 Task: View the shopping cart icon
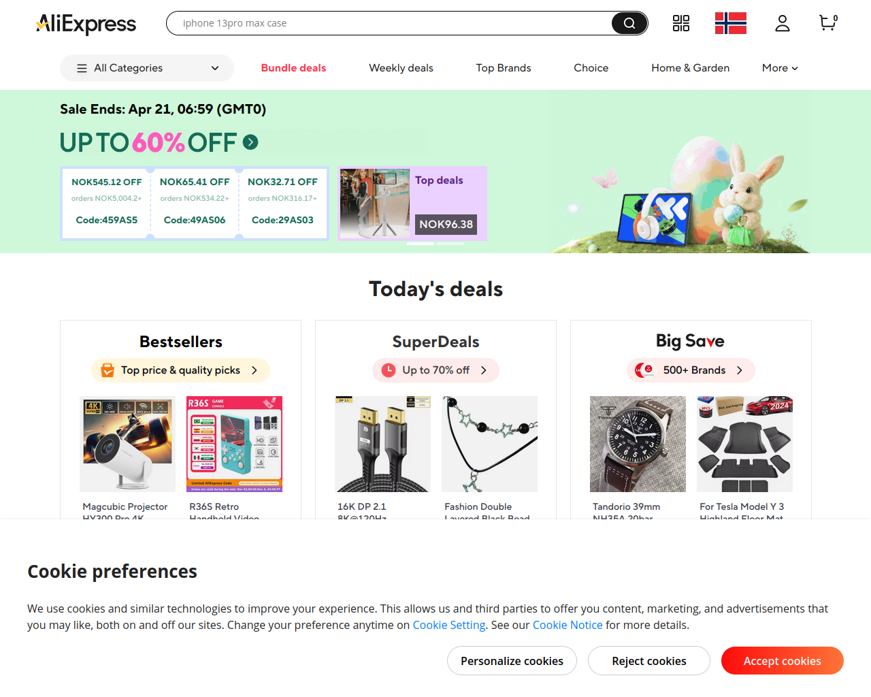click(828, 23)
